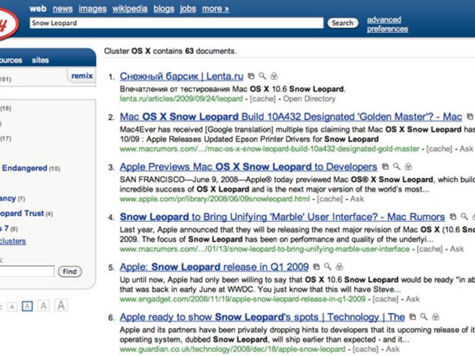Preview 'Apple Previews Mac OS X' result magnifier

397,166
